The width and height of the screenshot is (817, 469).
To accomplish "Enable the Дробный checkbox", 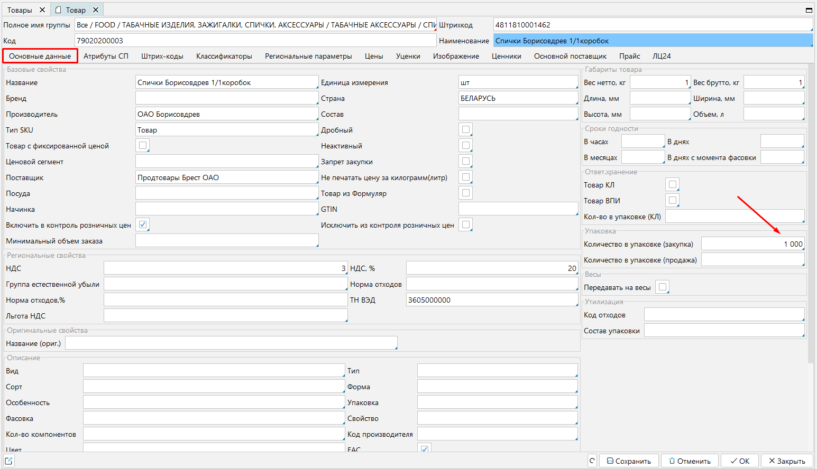I will (465, 129).
